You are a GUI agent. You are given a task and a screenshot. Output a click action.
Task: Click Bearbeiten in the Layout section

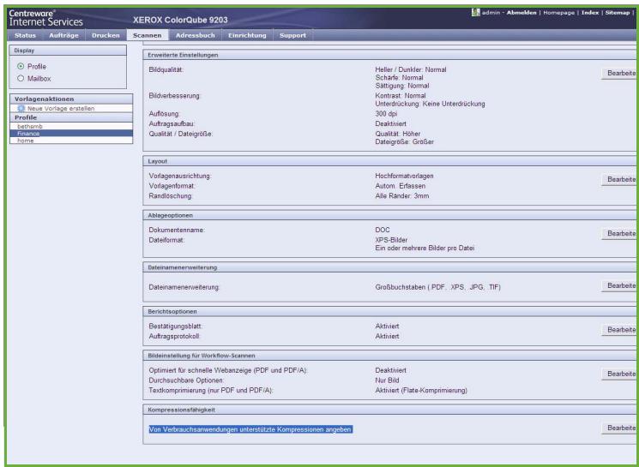(x=619, y=180)
